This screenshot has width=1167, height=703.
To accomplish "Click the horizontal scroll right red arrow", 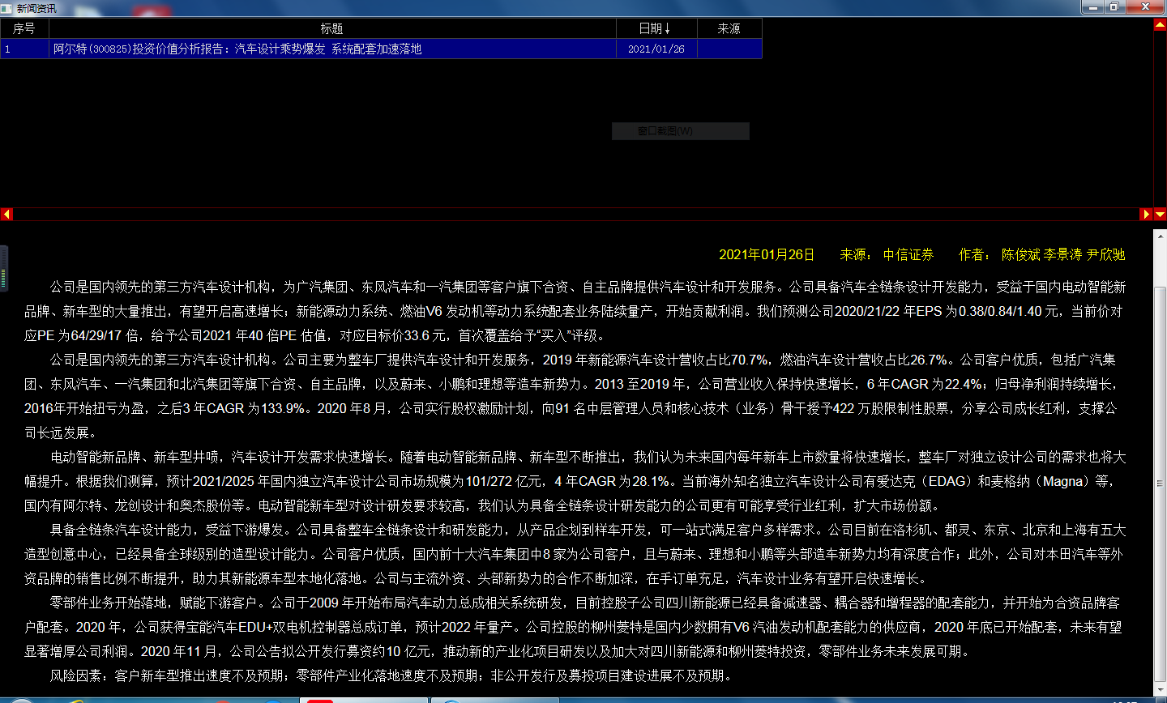I will tap(1146, 214).
